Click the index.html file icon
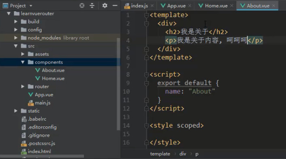The height and width of the screenshot is (159, 286). 24,152
